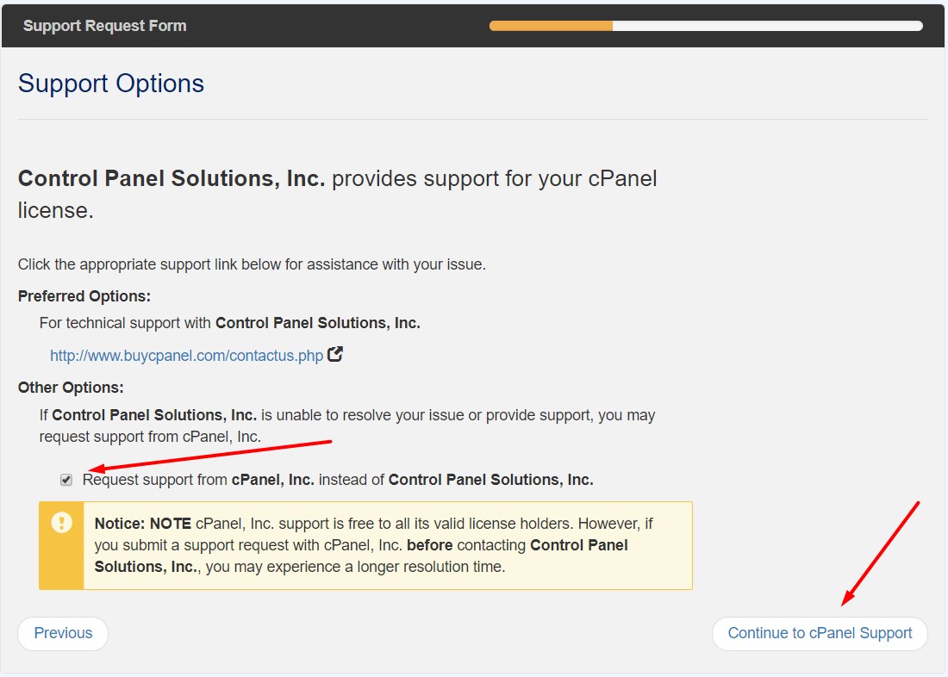Screen dimensions: 948x677
Task: Click "For technical support with" line
Action: click(x=230, y=323)
